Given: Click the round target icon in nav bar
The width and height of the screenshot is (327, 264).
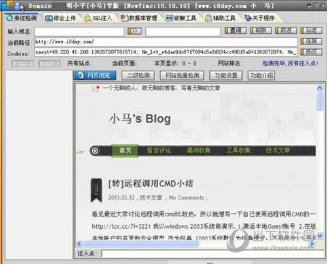Looking at the screenshot, I should click(x=95, y=151).
